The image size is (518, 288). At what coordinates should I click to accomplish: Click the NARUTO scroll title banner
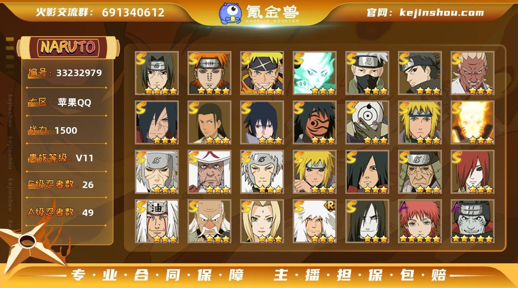(x=68, y=47)
